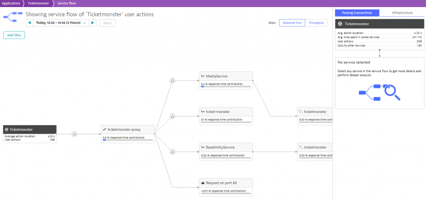The image size is (426, 200).
Task: Click the circular icon after Ticketmonster node
Action: [74, 134]
